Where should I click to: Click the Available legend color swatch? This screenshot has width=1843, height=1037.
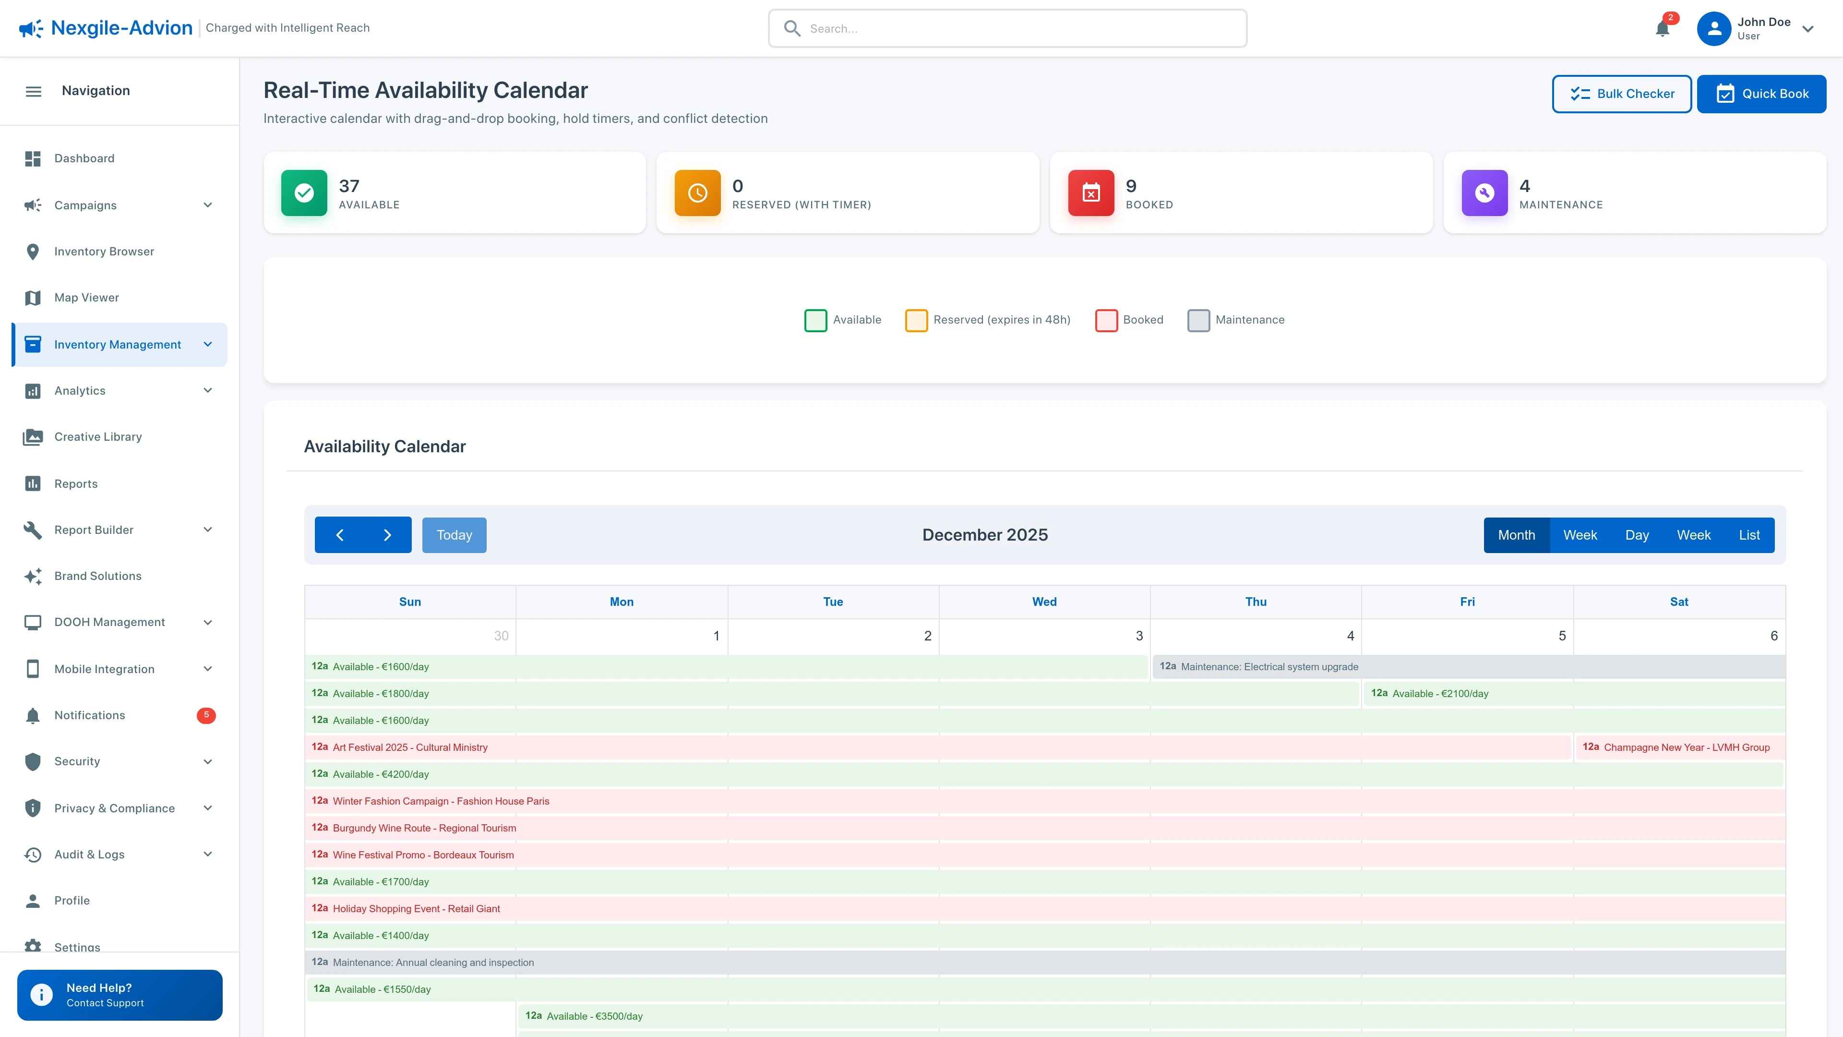pyautogui.click(x=815, y=320)
